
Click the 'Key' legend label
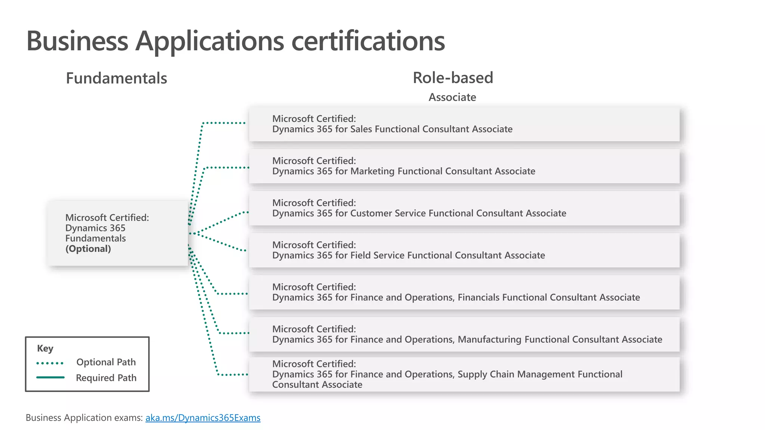[x=45, y=348]
